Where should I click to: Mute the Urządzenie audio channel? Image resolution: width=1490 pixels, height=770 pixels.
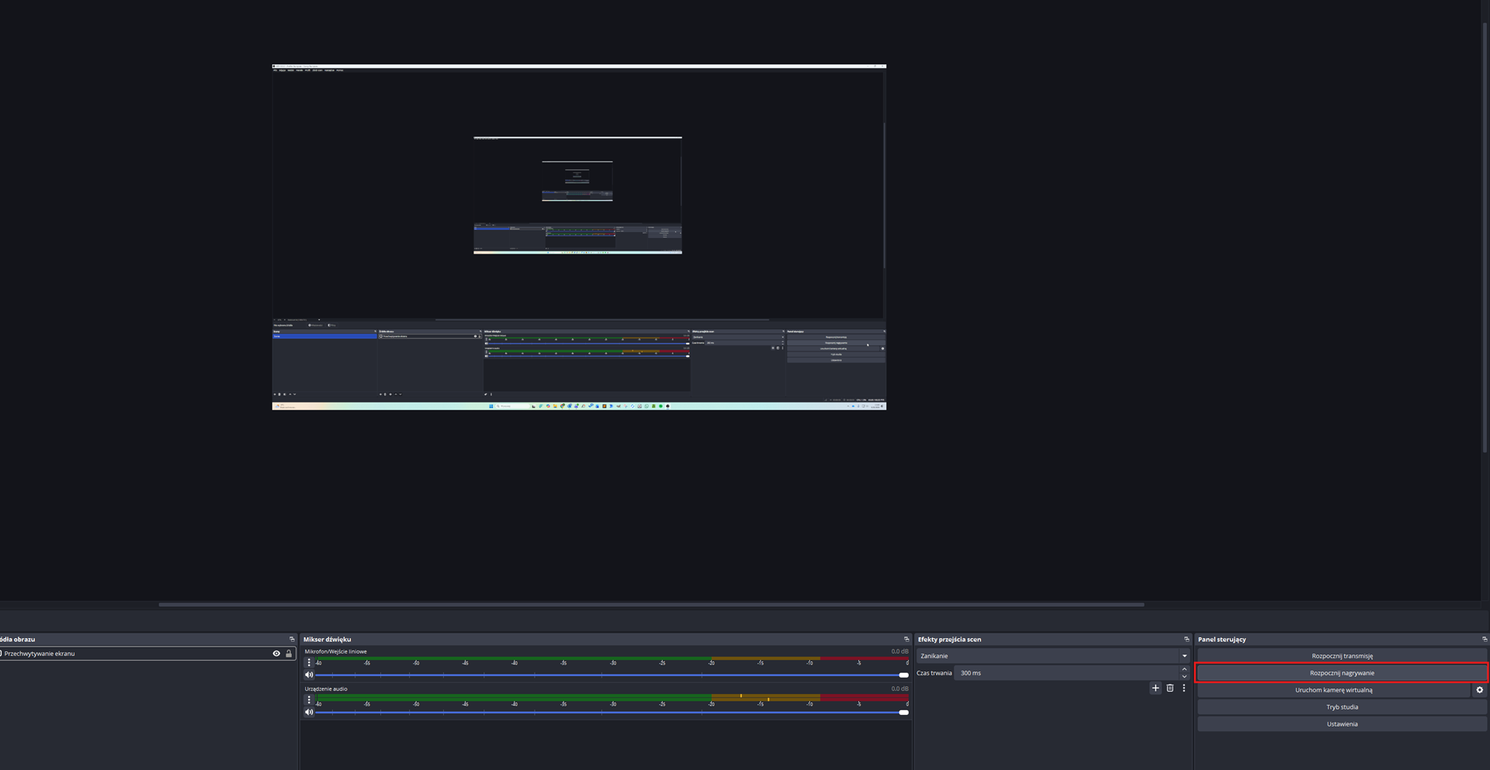[309, 713]
